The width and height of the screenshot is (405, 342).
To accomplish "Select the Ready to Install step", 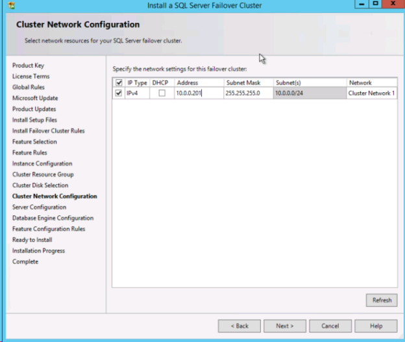I will click(x=32, y=239).
